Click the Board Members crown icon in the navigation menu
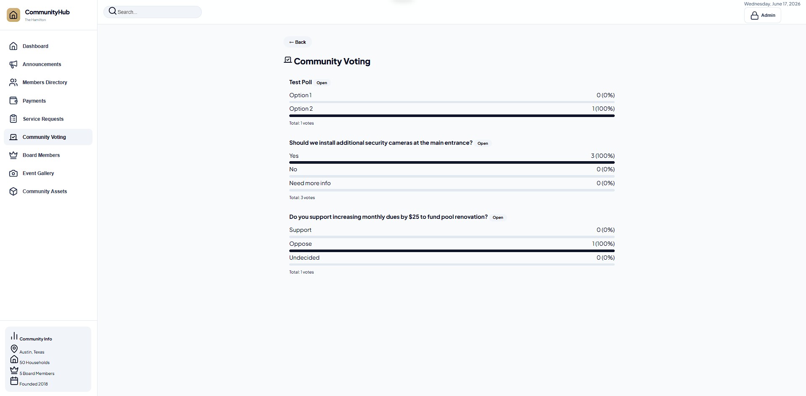This screenshot has width=806, height=396. click(13, 155)
